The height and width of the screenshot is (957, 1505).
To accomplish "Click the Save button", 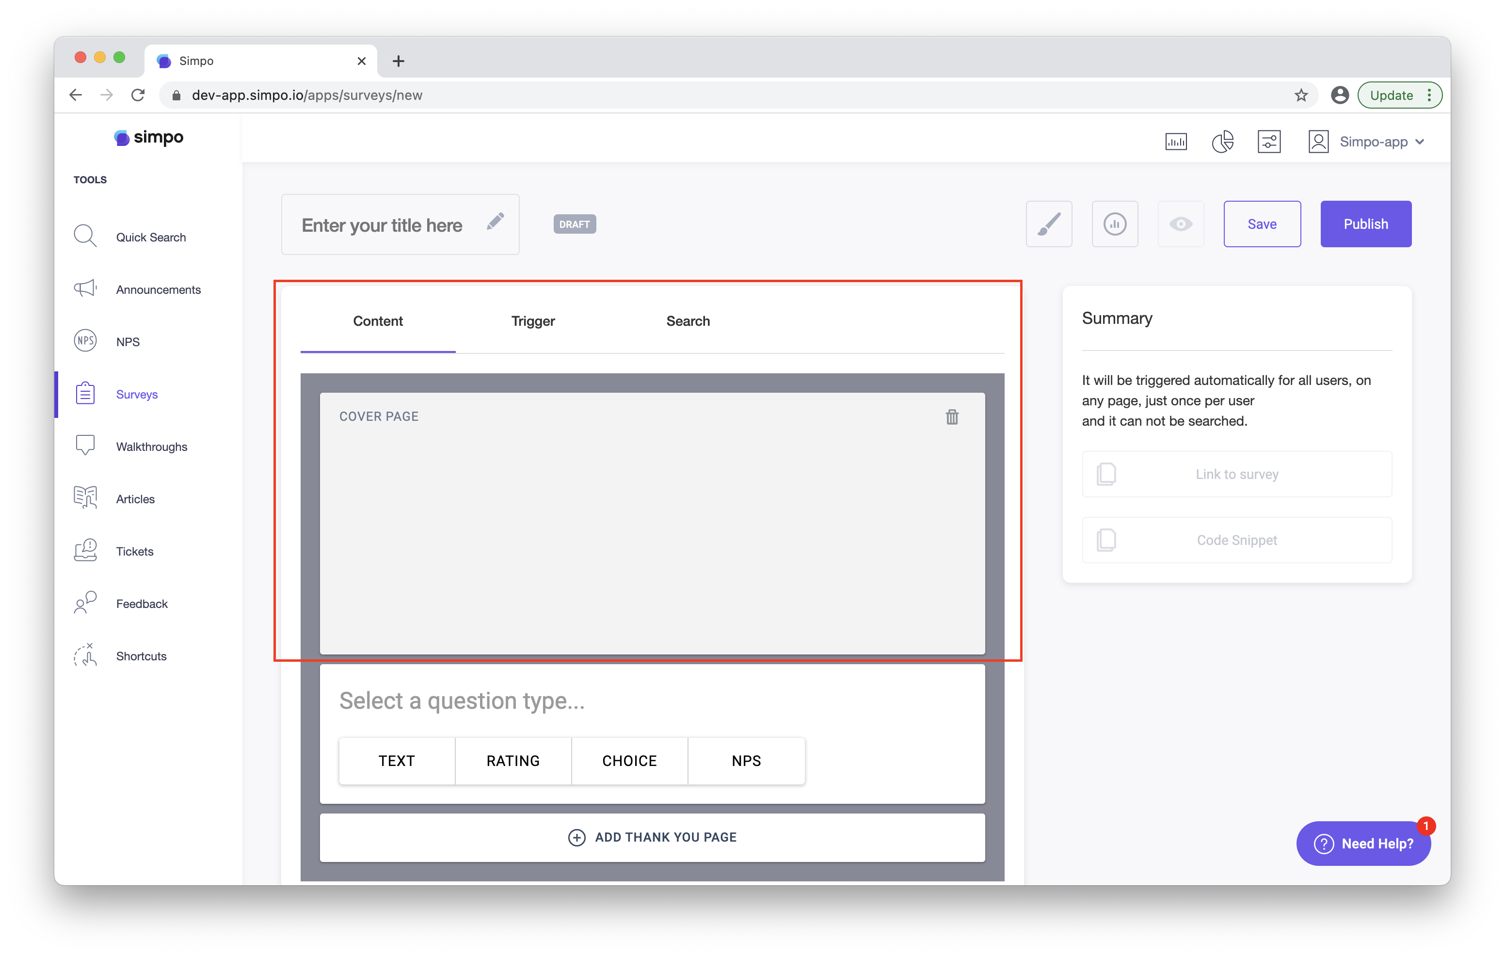I will coord(1262,224).
